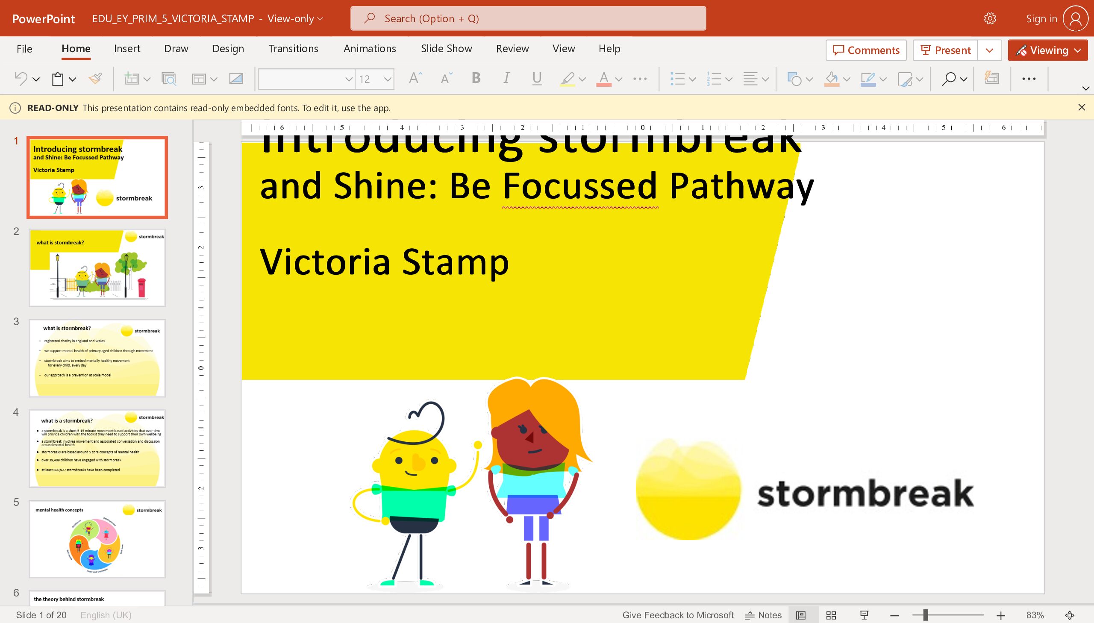Click the English (UK) language indicator

106,615
